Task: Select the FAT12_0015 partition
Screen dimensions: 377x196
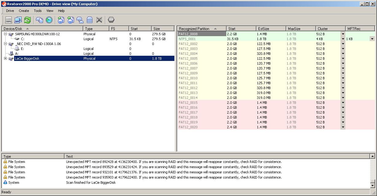Action: click(188, 103)
